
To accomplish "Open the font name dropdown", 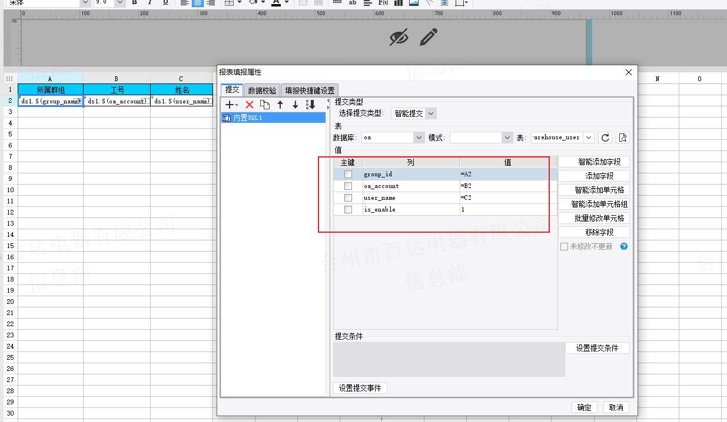I will point(85,2).
